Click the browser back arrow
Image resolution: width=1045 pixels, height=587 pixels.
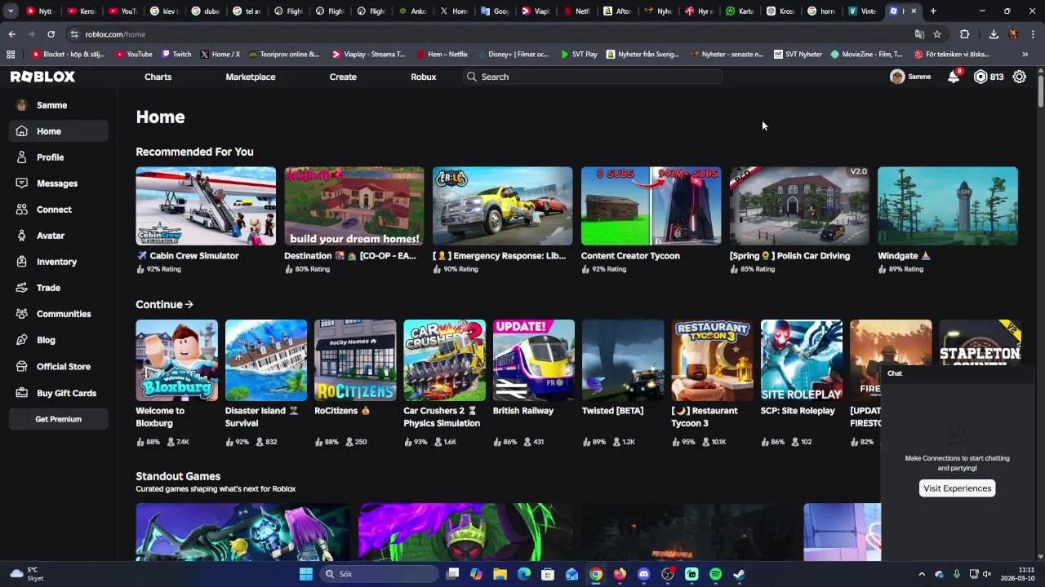[x=11, y=34]
